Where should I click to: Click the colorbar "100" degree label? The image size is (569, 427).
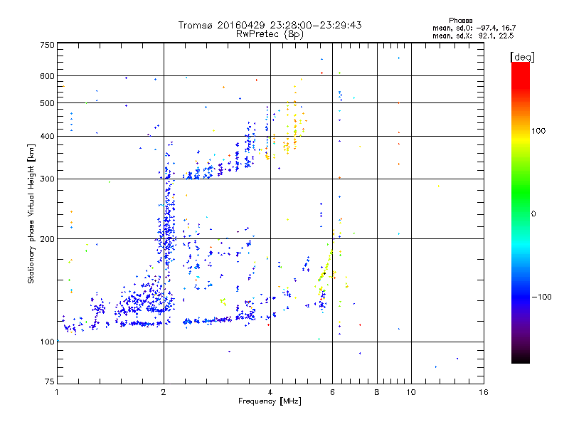(x=538, y=131)
